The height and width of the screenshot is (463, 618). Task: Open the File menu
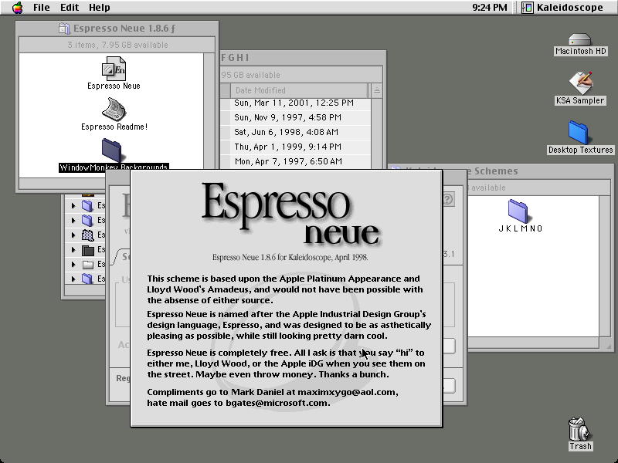[x=42, y=8]
